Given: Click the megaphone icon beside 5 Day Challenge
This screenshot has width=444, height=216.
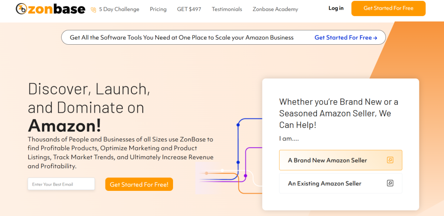Looking at the screenshot, I should tap(94, 10).
